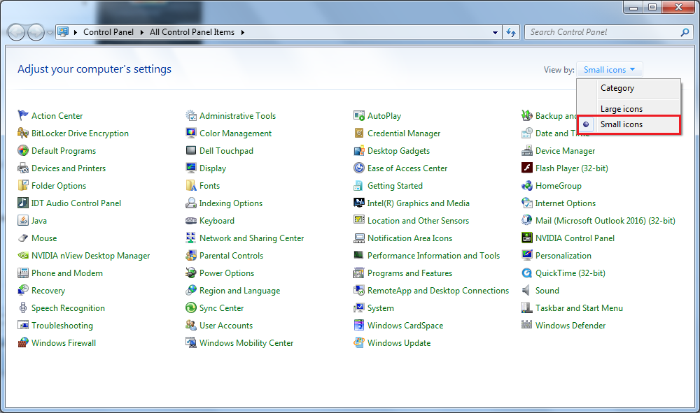Choose Category from the view menu
700x413 pixels.
(x=617, y=88)
